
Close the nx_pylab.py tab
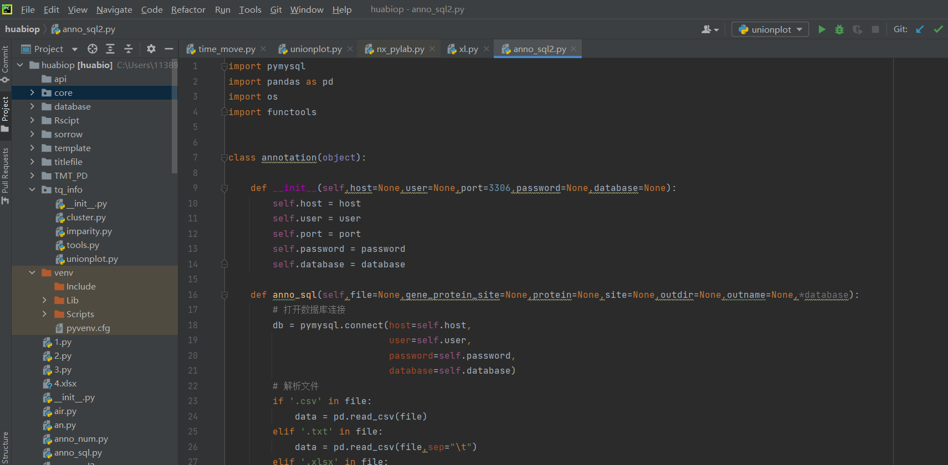(x=432, y=49)
